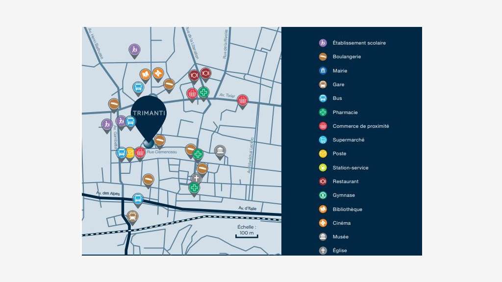Click the Bus legend icon
The image size is (502, 282).
tap(323, 98)
